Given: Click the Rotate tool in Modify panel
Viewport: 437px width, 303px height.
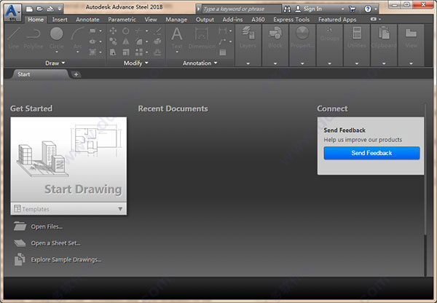Looking at the screenshot, I should [126, 31].
